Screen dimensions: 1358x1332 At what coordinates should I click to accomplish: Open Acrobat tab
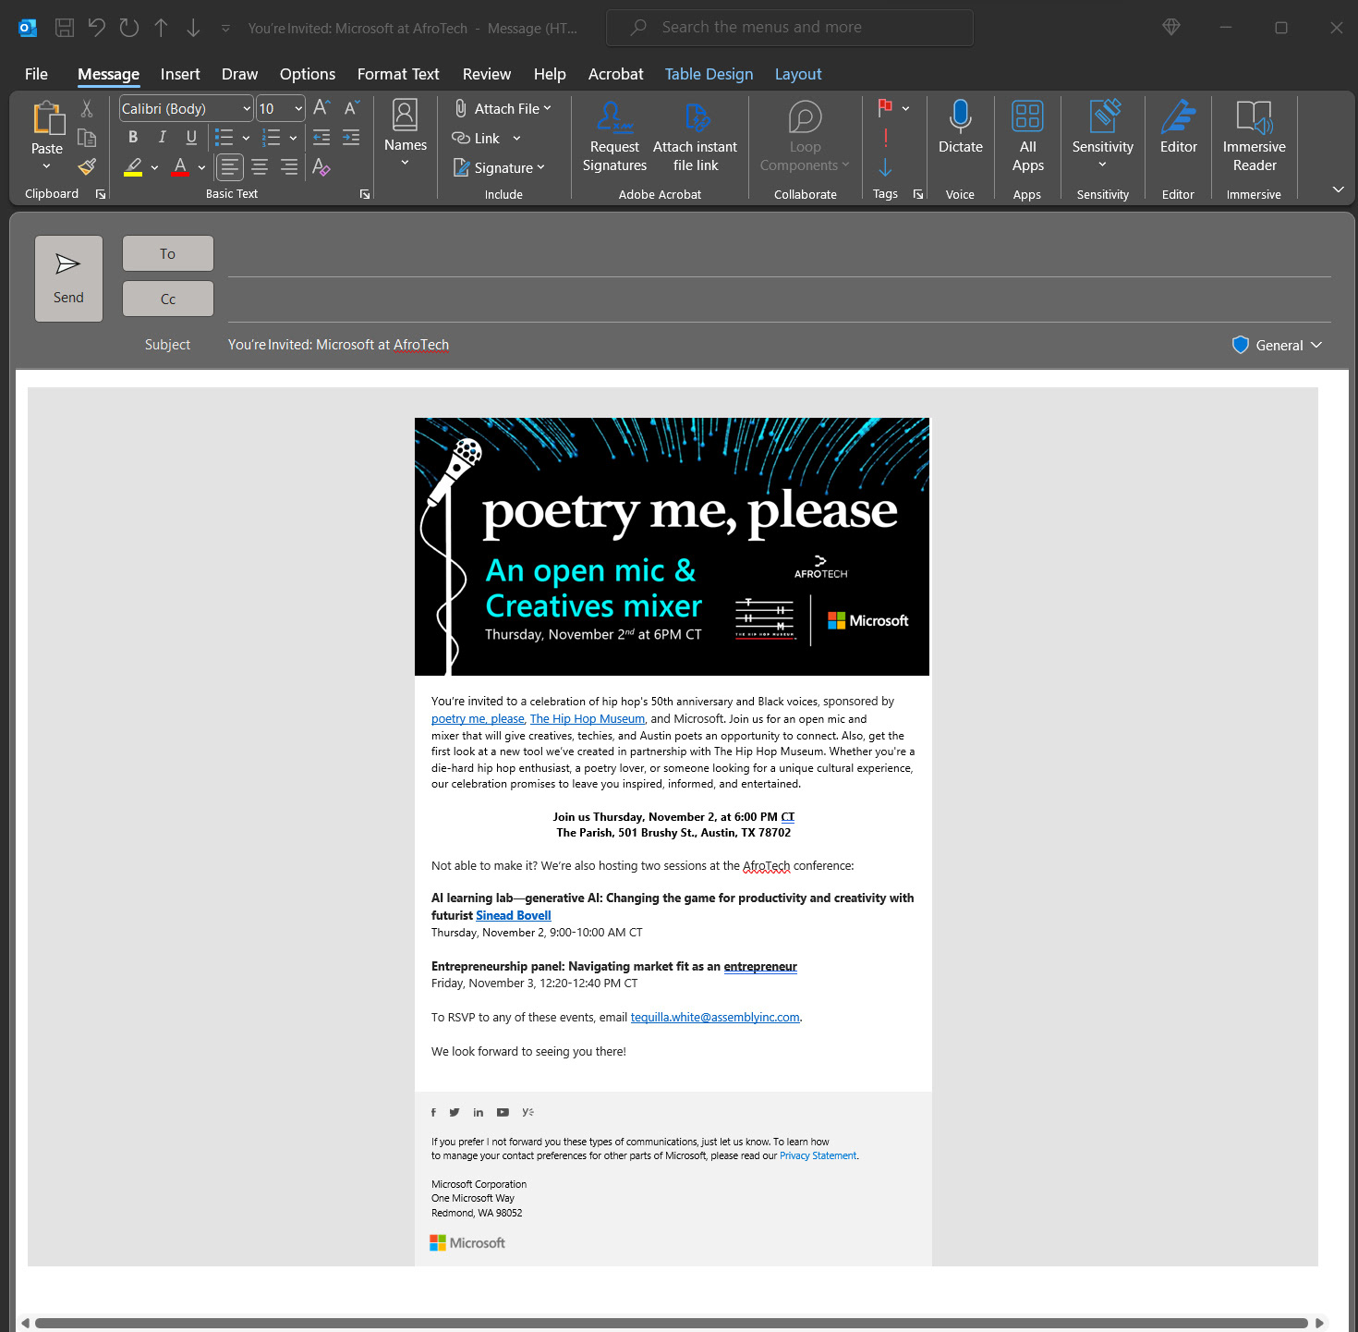coord(615,74)
